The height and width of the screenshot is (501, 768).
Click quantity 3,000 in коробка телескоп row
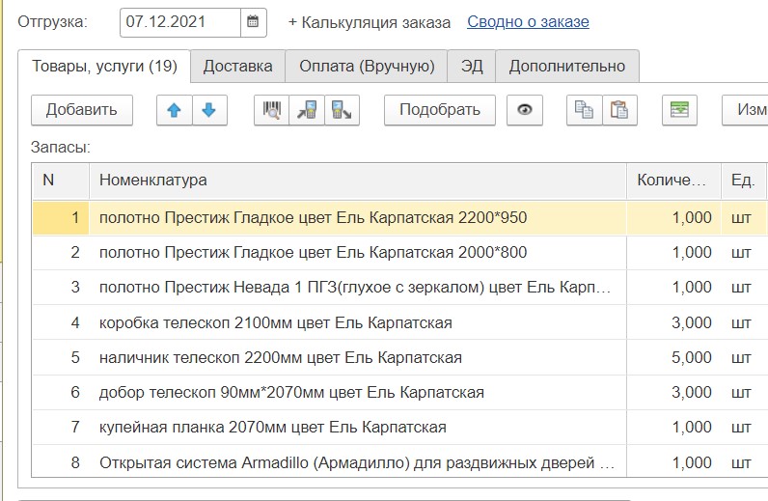[674, 323]
